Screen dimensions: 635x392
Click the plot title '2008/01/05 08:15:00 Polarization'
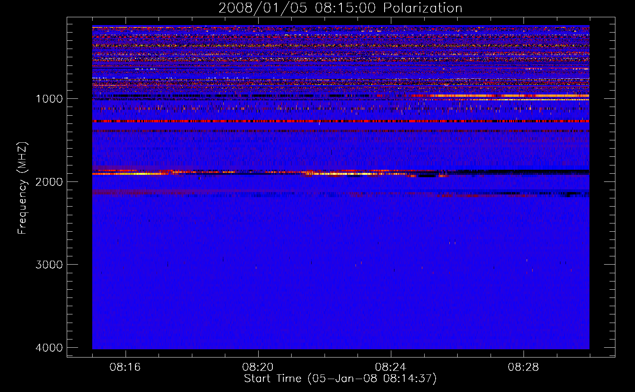click(340, 8)
